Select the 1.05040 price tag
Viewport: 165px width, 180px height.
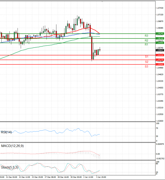[x=160, y=64]
